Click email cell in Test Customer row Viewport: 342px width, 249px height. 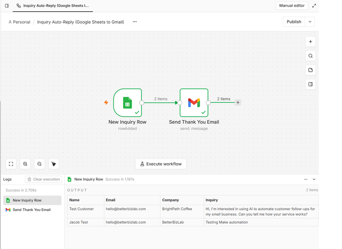click(x=132, y=212)
